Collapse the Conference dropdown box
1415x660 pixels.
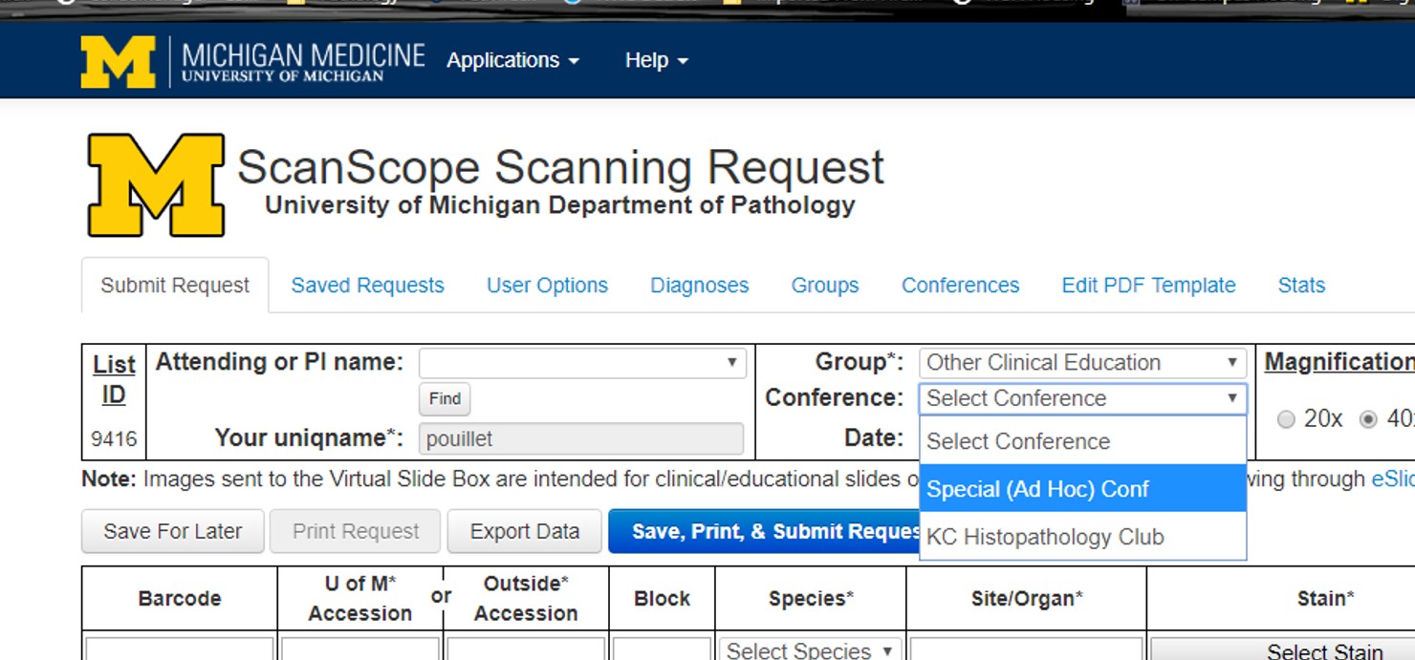coord(1082,398)
